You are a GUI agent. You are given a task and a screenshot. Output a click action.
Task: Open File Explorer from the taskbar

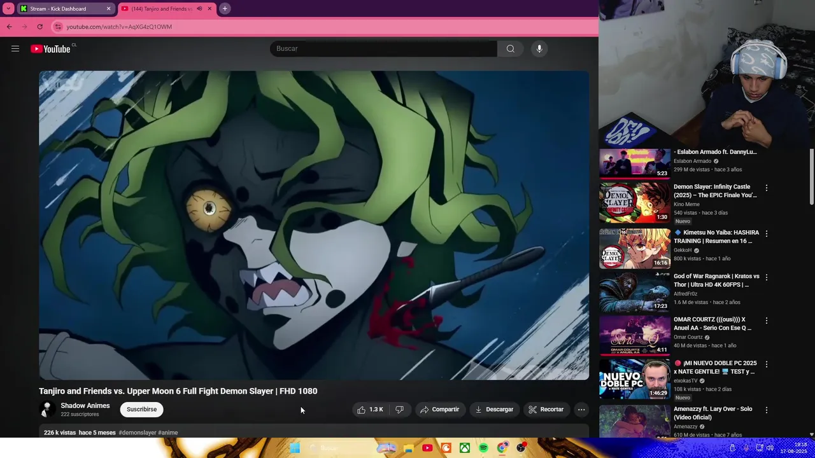pyautogui.click(x=408, y=448)
